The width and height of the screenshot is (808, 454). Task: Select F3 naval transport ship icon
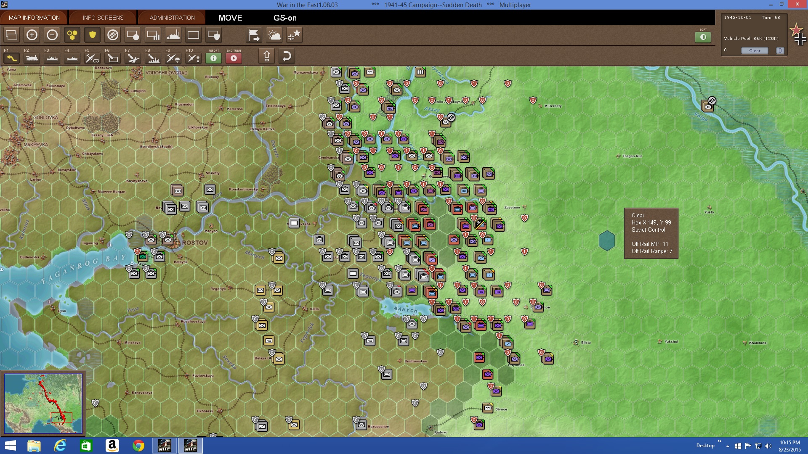[x=52, y=58]
